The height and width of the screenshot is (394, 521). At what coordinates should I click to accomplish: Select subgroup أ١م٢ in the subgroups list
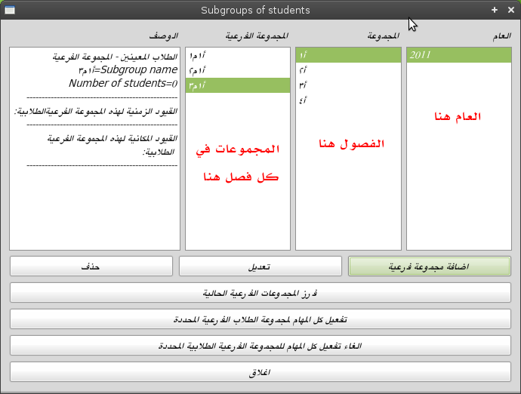(x=237, y=70)
